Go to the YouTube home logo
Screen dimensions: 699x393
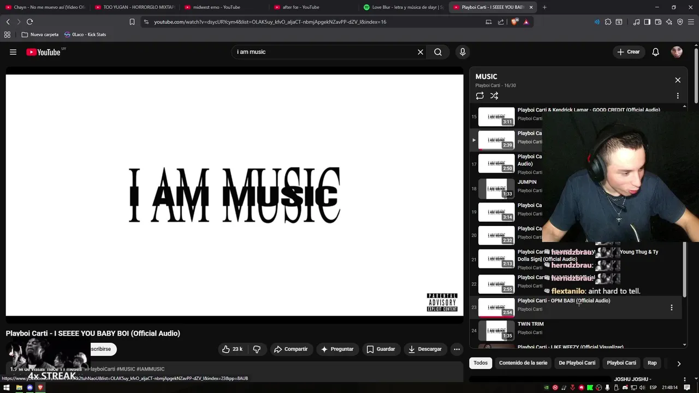click(43, 52)
